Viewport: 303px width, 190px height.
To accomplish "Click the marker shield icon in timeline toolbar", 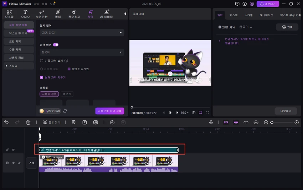I will coord(74,122).
